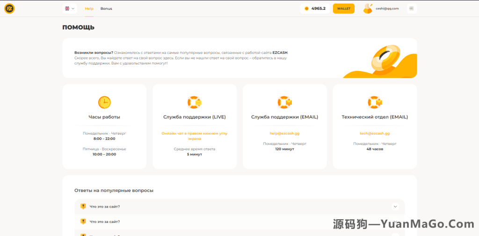Go to the Bonus menu item
The image size is (479, 236).
point(106,8)
